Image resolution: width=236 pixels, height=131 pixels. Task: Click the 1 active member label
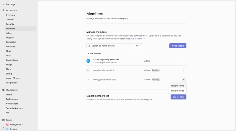tap(94, 53)
